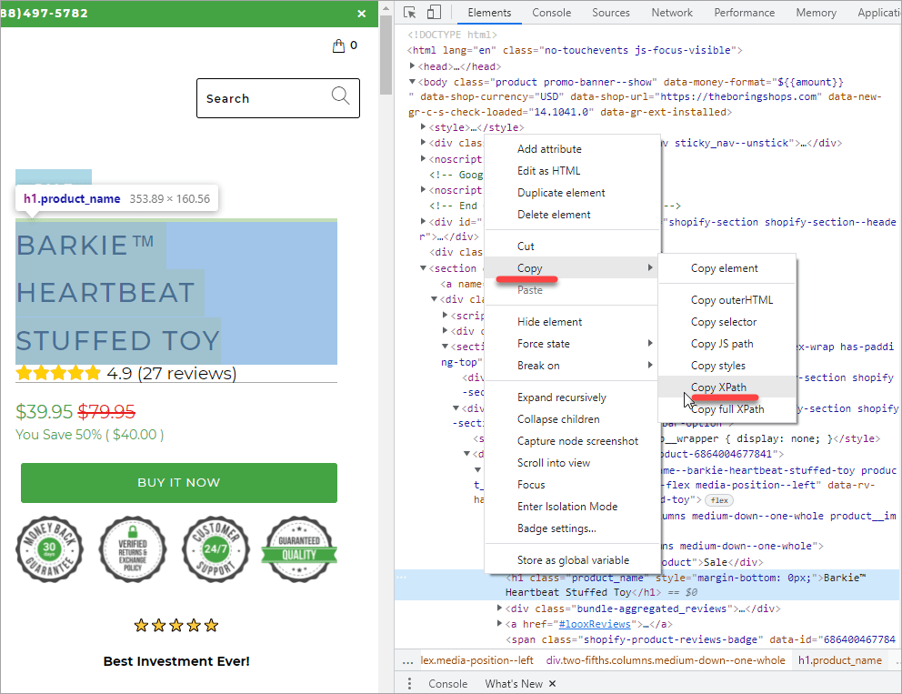Viewport: 902px width, 694px height.
Task: Select Copy outerHTML
Action: click(x=727, y=300)
